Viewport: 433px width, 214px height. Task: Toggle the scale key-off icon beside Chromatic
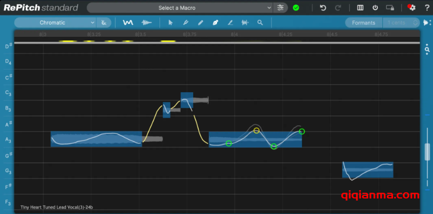[x=104, y=23]
